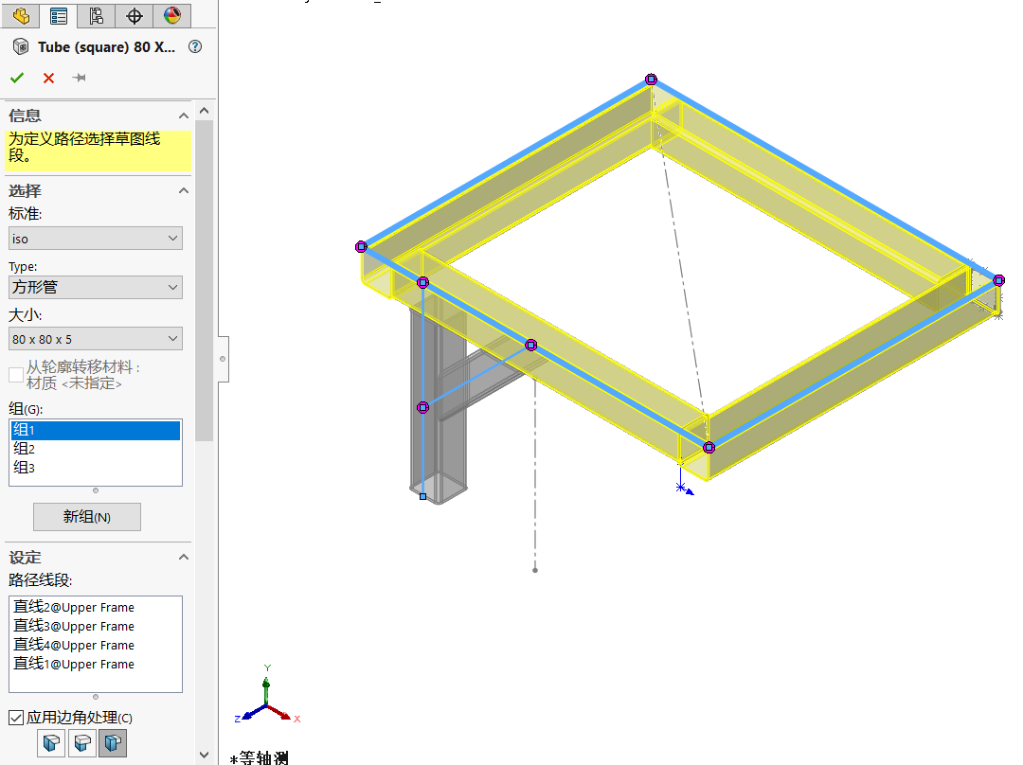
Task: Disable the 应用边角处理 checkbox
Action: (x=16, y=718)
